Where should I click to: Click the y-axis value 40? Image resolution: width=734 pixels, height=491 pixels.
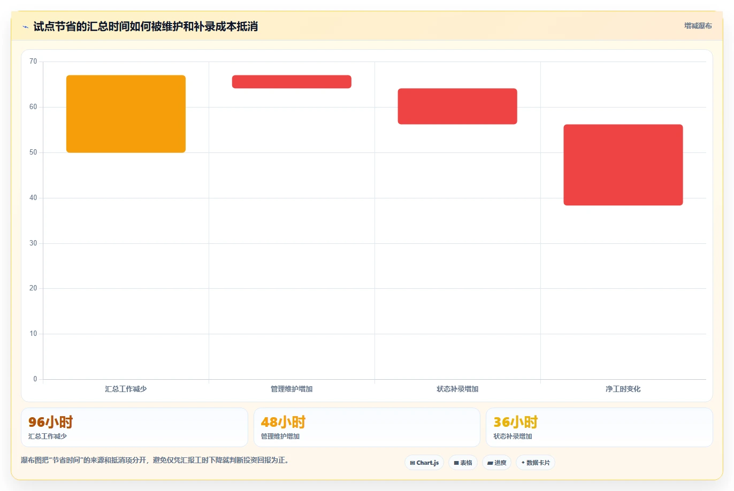point(33,198)
